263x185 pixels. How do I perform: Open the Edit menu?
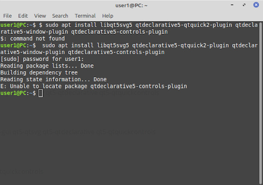(x=23, y=16)
